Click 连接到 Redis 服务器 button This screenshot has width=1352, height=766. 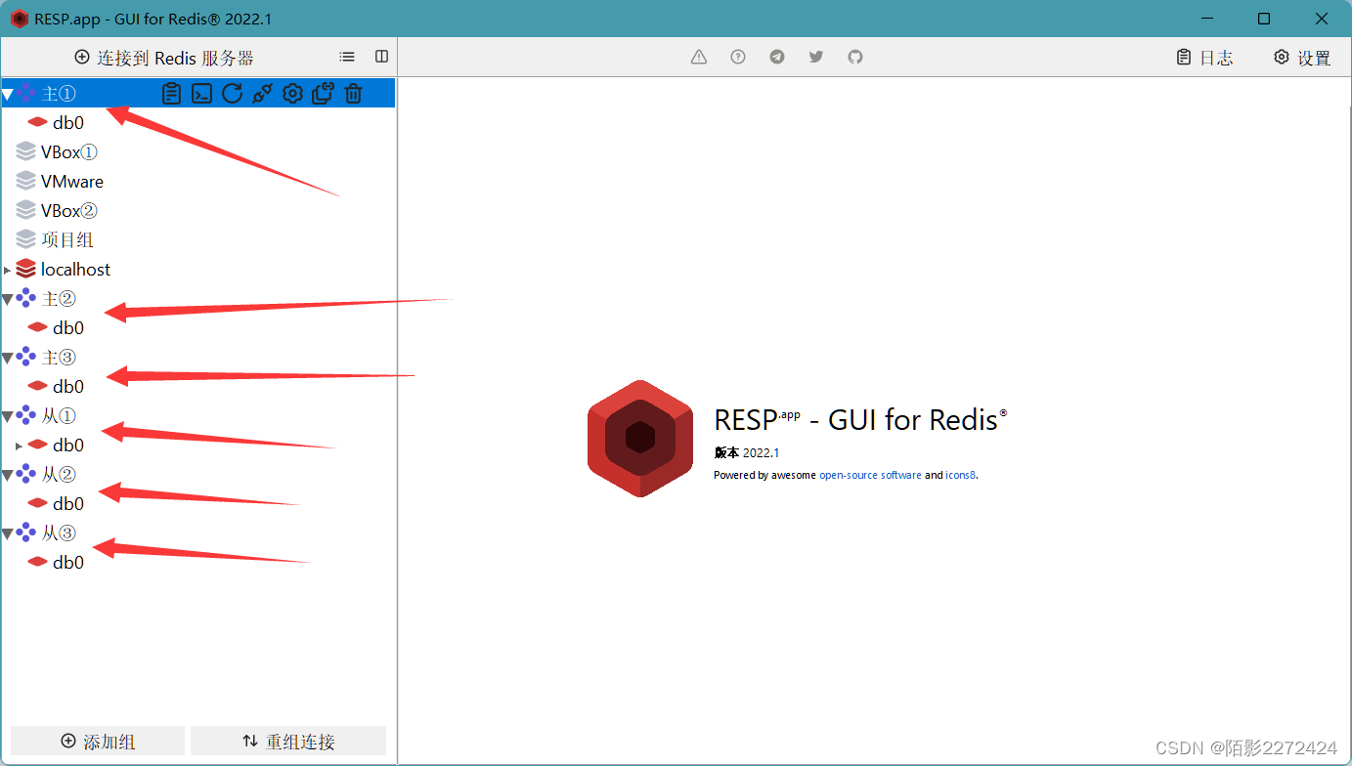[164, 58]
